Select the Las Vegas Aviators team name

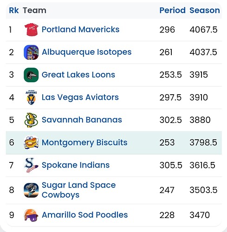(80, 97)
